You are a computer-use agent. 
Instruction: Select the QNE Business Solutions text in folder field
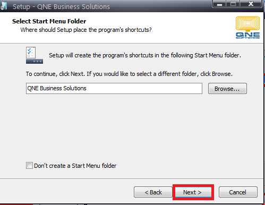pos(57,88)
